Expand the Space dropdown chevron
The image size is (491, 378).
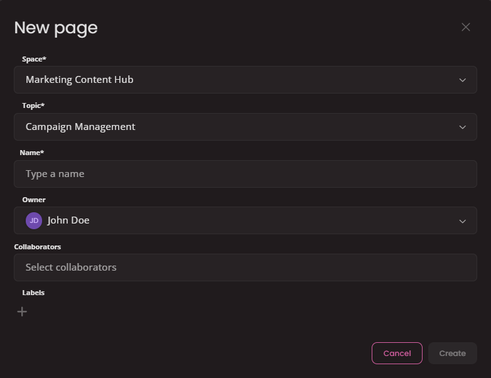point(463,80)
